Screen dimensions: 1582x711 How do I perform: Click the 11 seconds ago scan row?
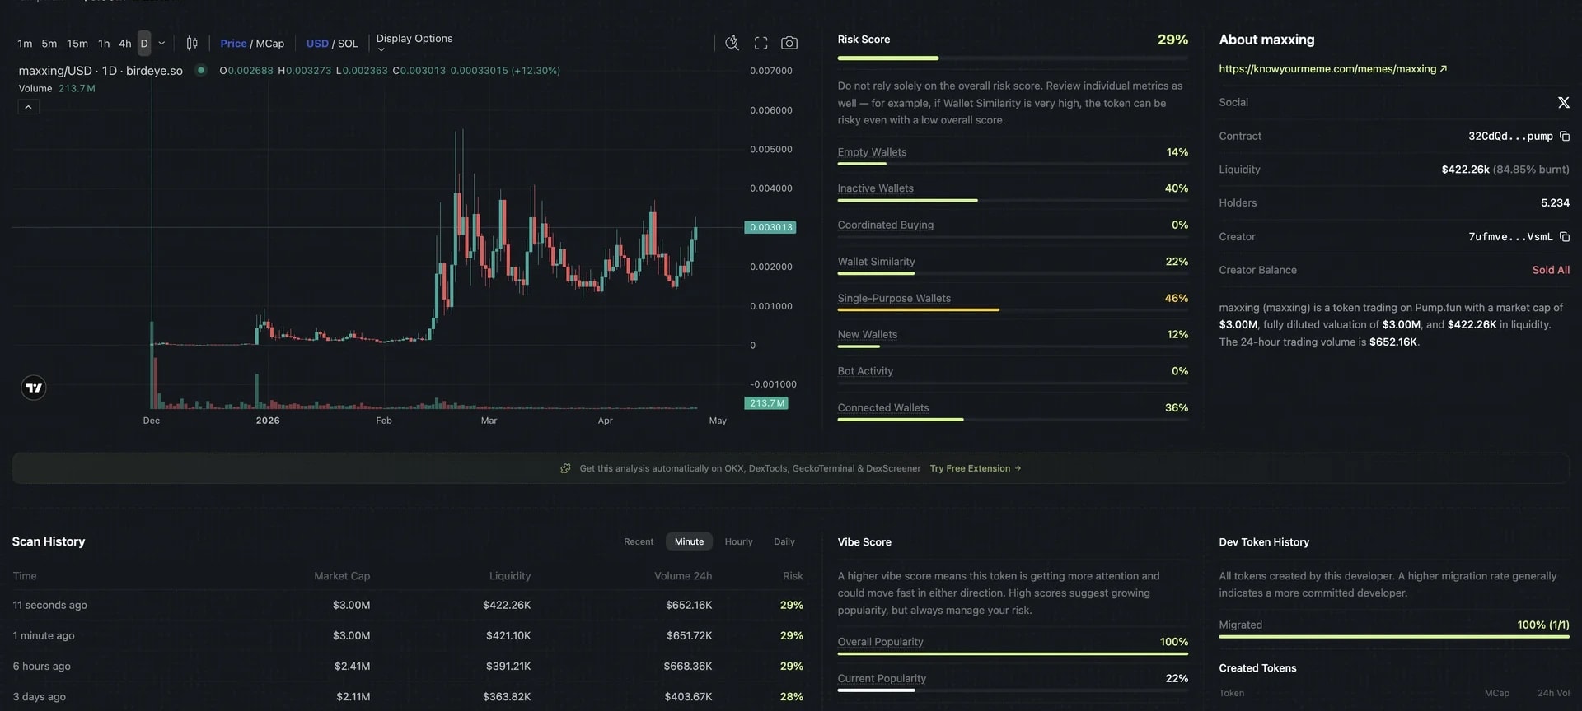tap(408, 605)
